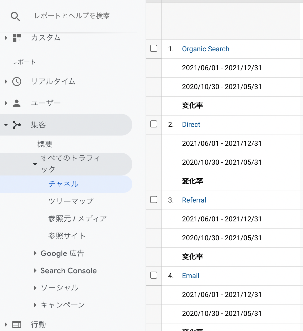Click the 集客 menu label
The height and width of the screenshot is (331, 303).
(38, 125)
